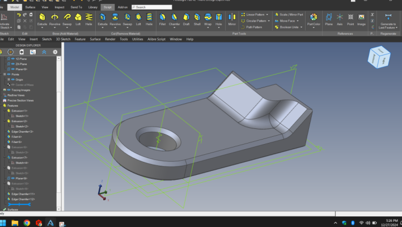
Task: Open the Design Explorer settings gear
Action: (x=55, y=52)
